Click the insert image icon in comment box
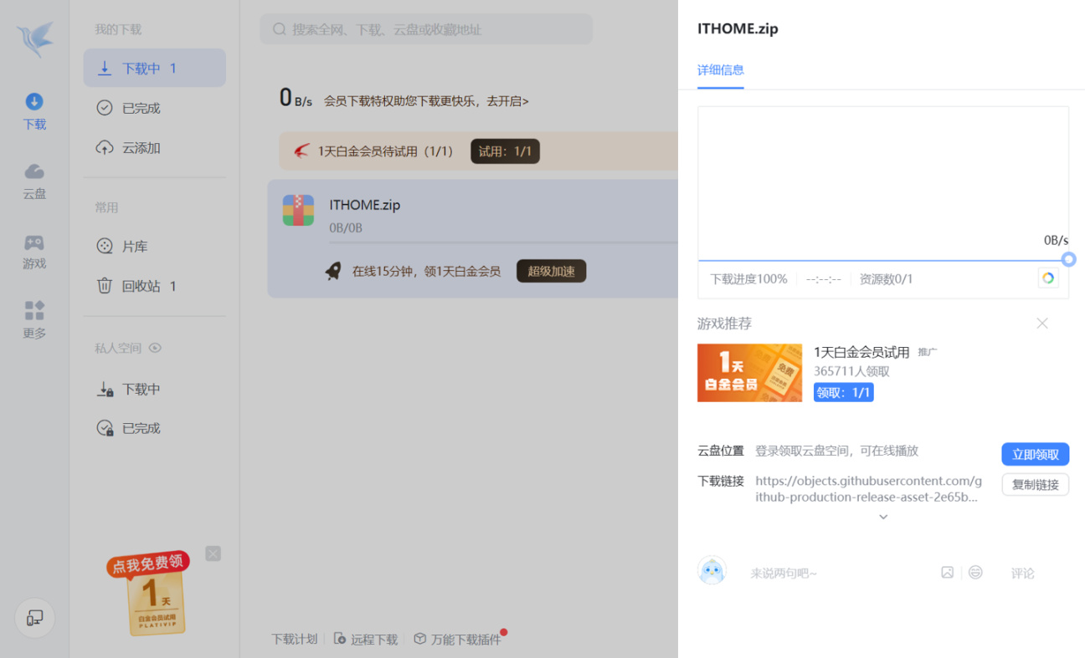Viewport: 1085px width, 658px height. (947, 573)
